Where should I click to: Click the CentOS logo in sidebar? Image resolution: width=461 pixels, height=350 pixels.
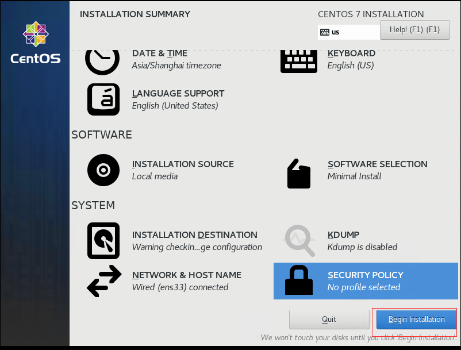pos(36,43)
